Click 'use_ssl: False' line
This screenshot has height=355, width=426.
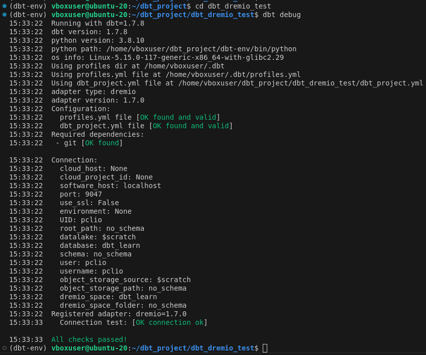(x=89, y=203)
